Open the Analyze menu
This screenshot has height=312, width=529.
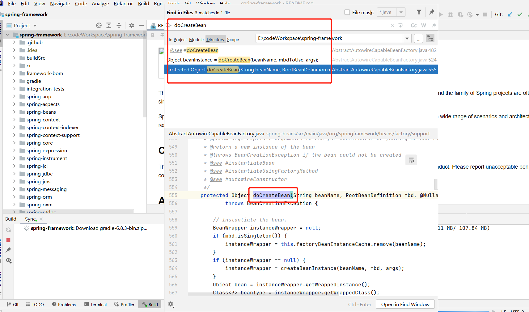pyautogui.click(x=100, y=3)
